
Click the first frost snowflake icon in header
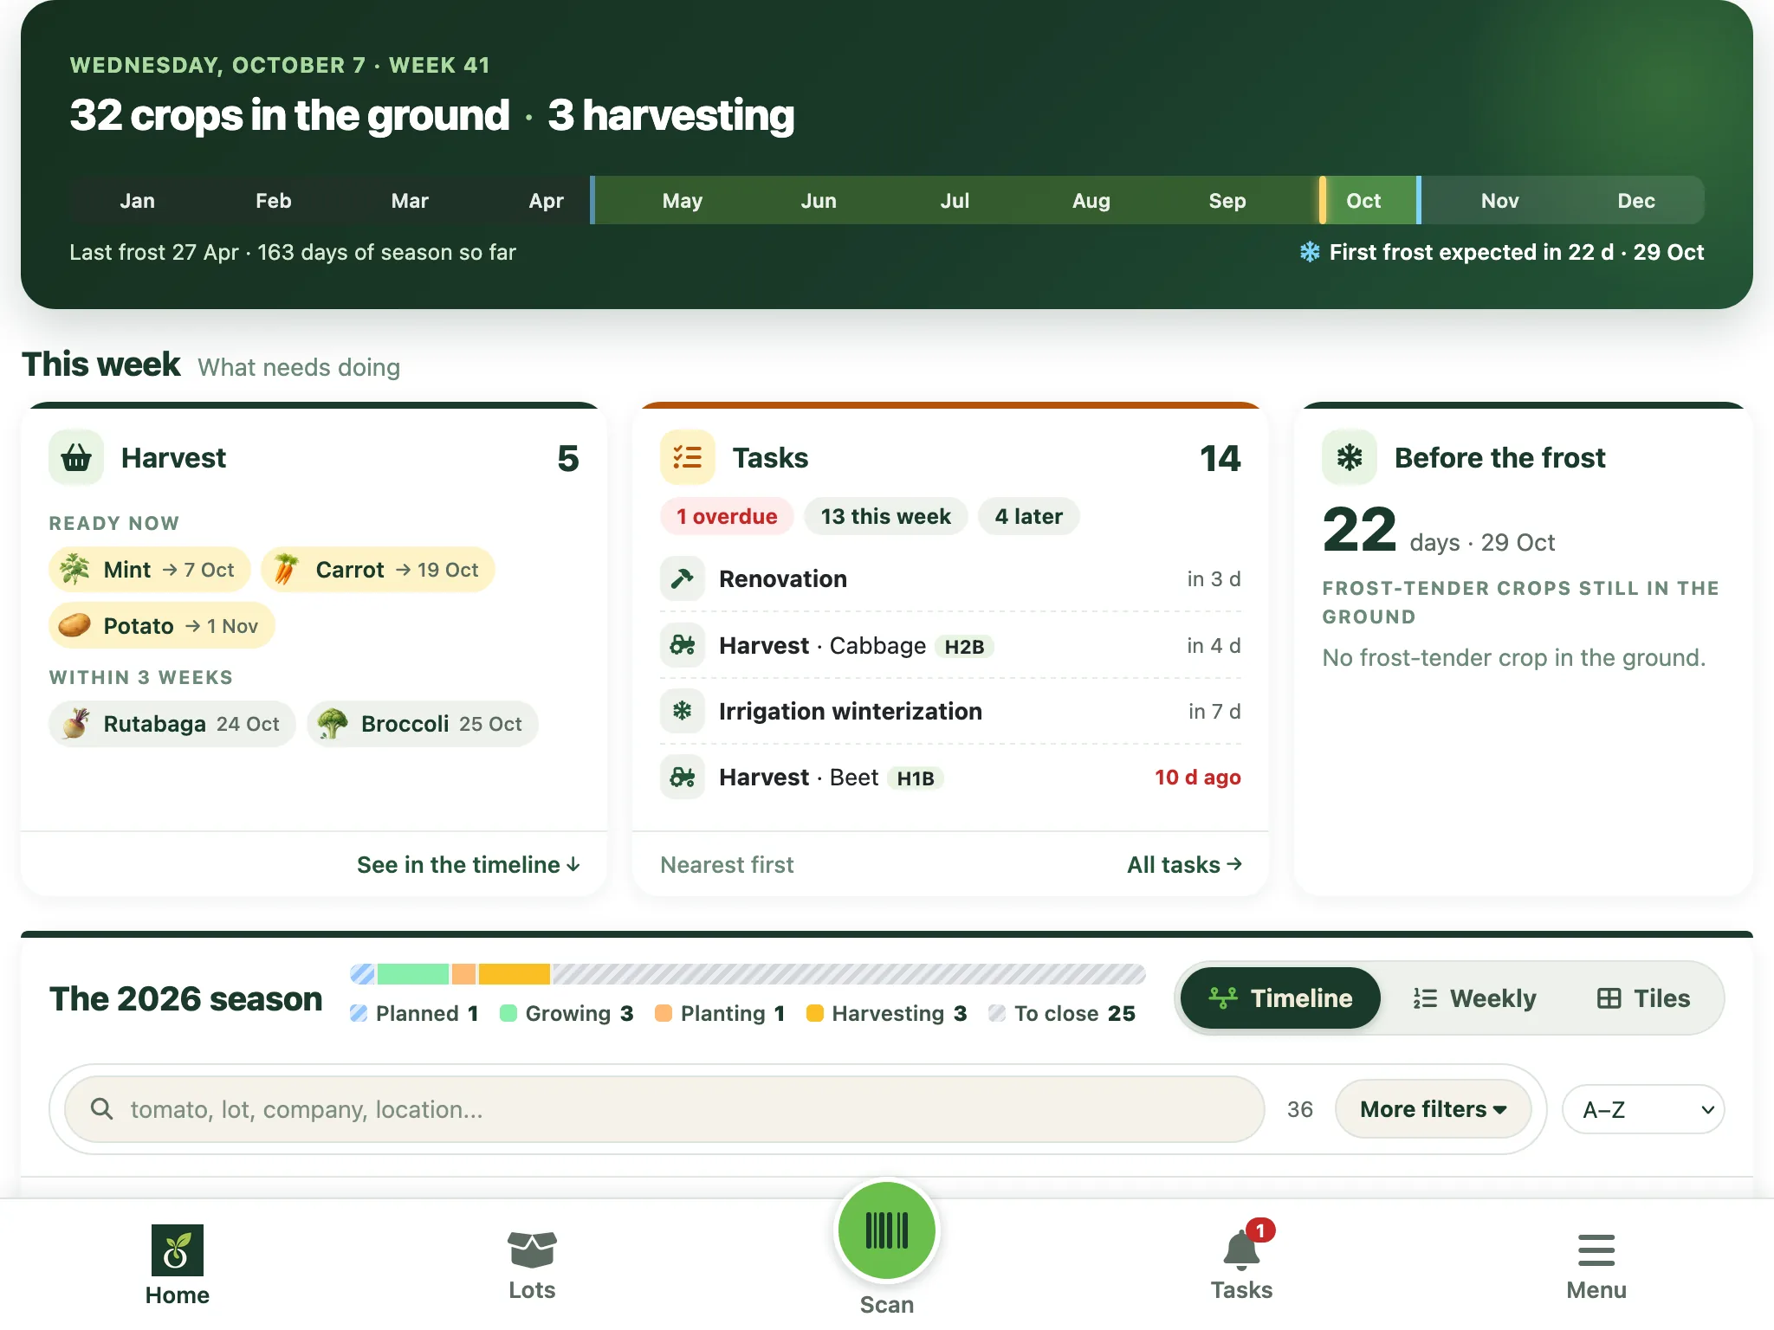click(x=1310, y=252)
